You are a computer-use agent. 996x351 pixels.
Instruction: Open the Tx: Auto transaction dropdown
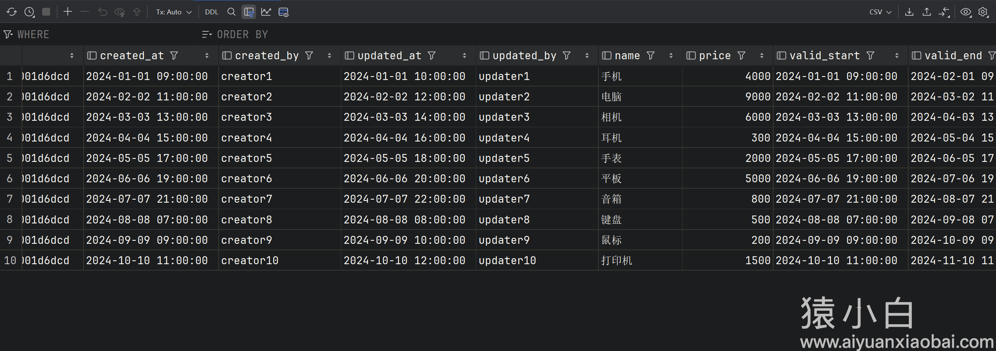(174, 12)
